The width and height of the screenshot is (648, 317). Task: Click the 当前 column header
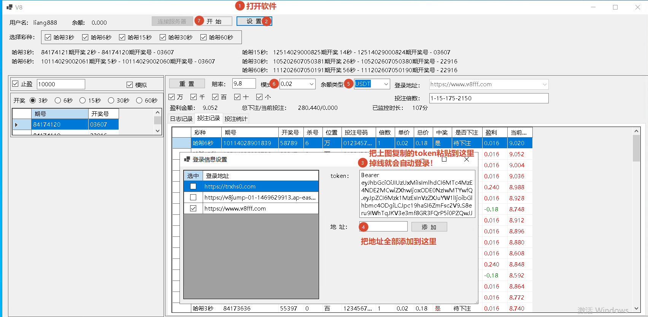[x=520, y=132]
